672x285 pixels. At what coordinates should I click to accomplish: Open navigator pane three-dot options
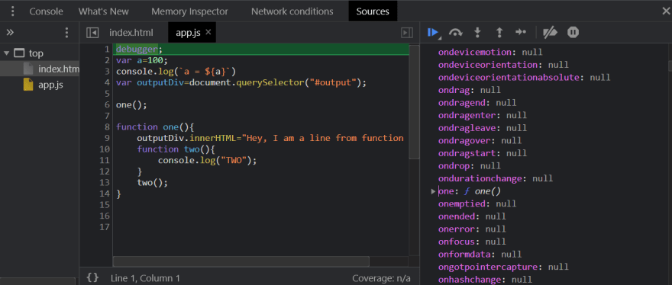point(66,33)
